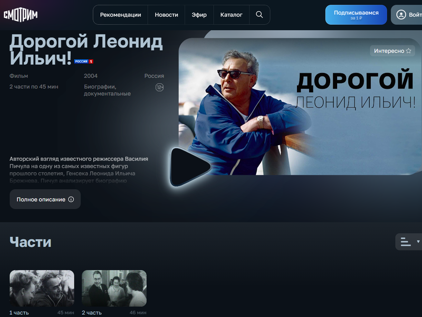Viewport: 422px width, 317px height.
Task: Expand the sort order dropdown arrow
Action: 418,241
